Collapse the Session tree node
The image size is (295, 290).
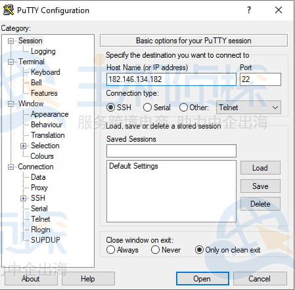pos(11,41)
